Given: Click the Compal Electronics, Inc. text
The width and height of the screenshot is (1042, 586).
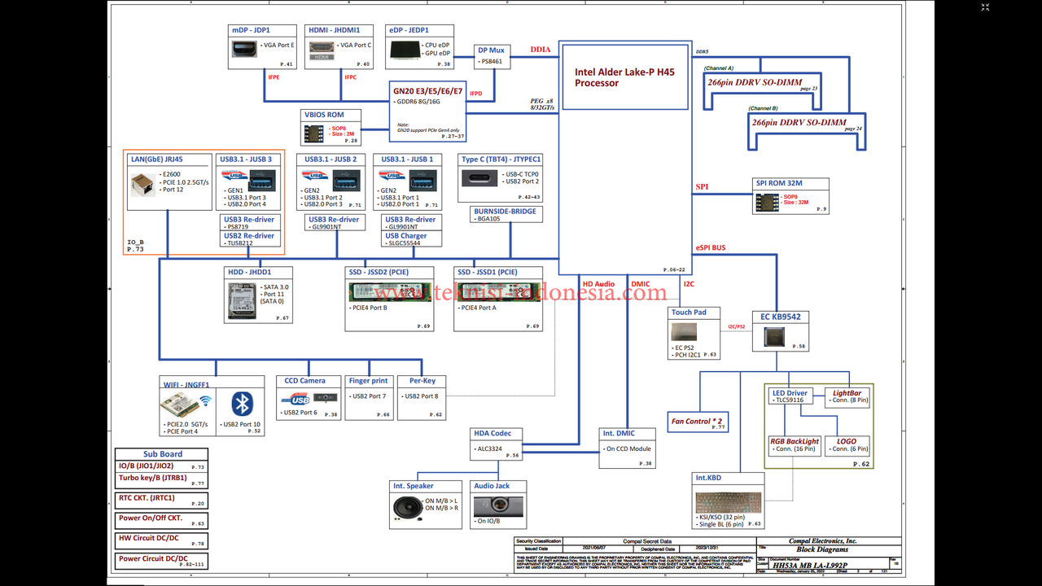Looking at the screenshot, I should pos(823,540).
